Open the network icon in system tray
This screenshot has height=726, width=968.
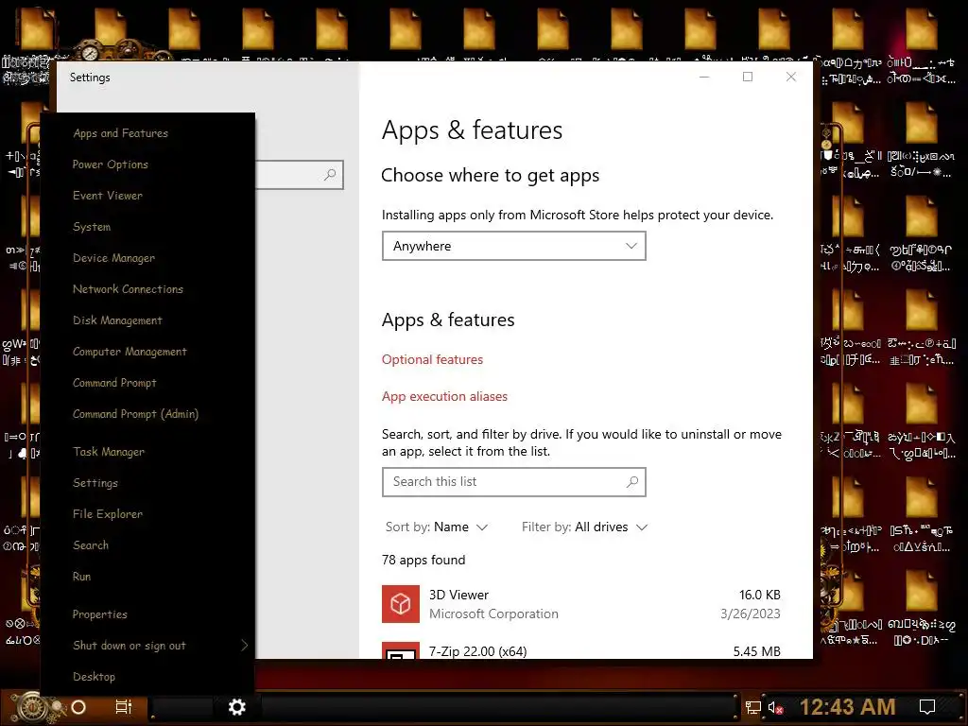pos(753,707)
